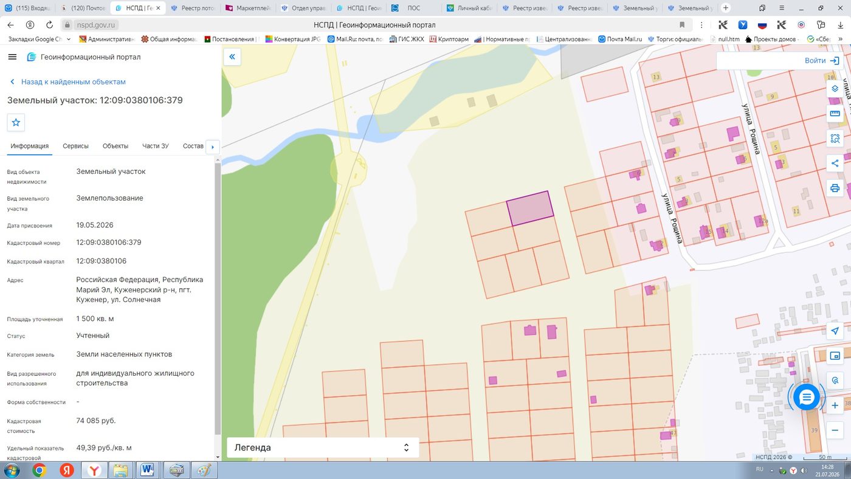
Task: Select the highlighted purple land plot on map
Action: tap(530, 208)
